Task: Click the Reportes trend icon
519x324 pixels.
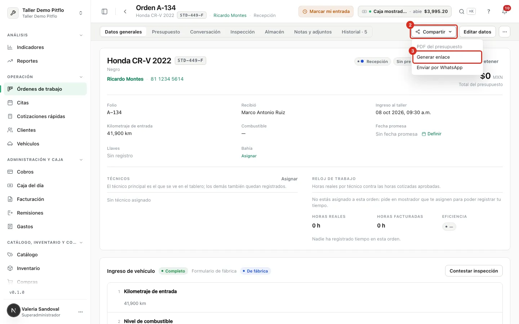Action: point(10,61)
